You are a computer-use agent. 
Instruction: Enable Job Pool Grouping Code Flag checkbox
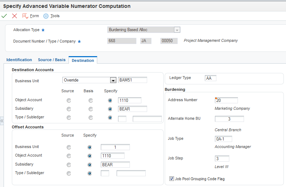click(x=171, y=179)
